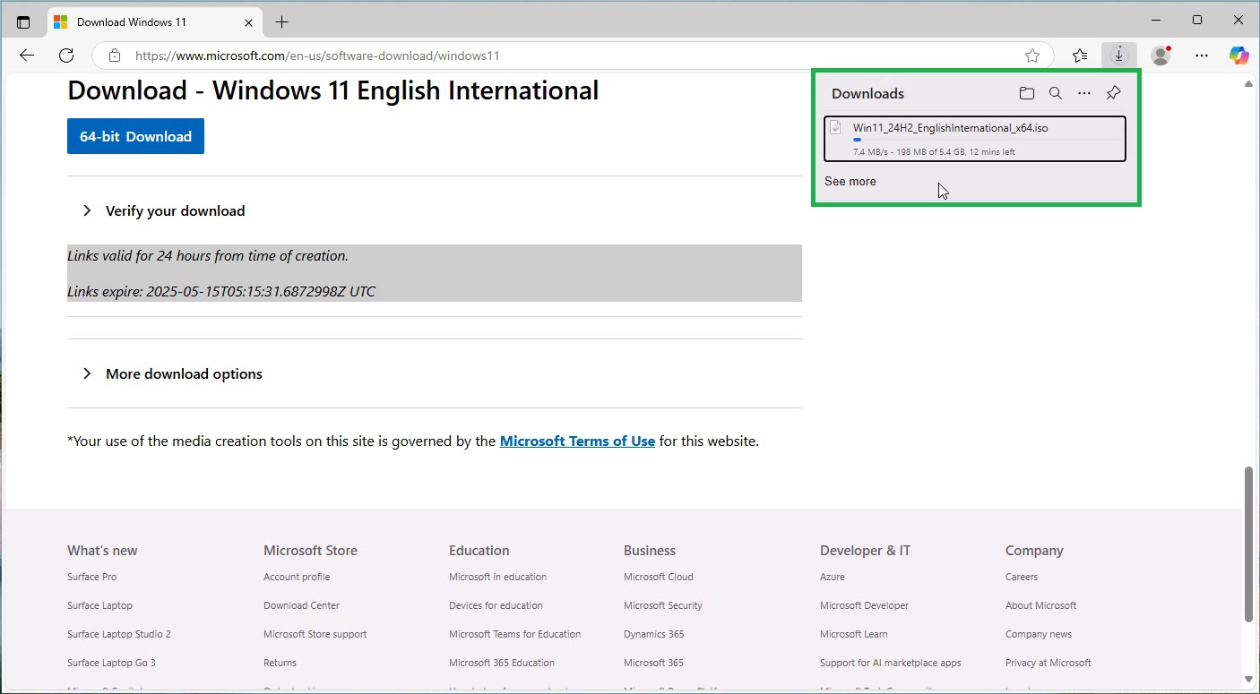Screen dimensions: 1260x694
Task: Click the scrollbar down arrow
Action: tap(1248, 680)
